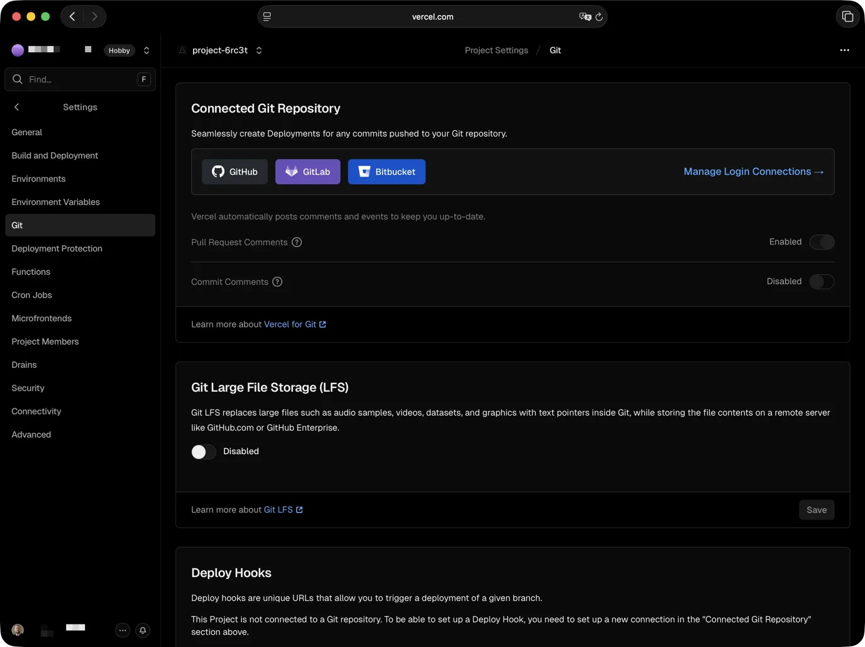The image size is (865, 647).
Task: Open Deployment Protection settings
Action: point(57,248)
